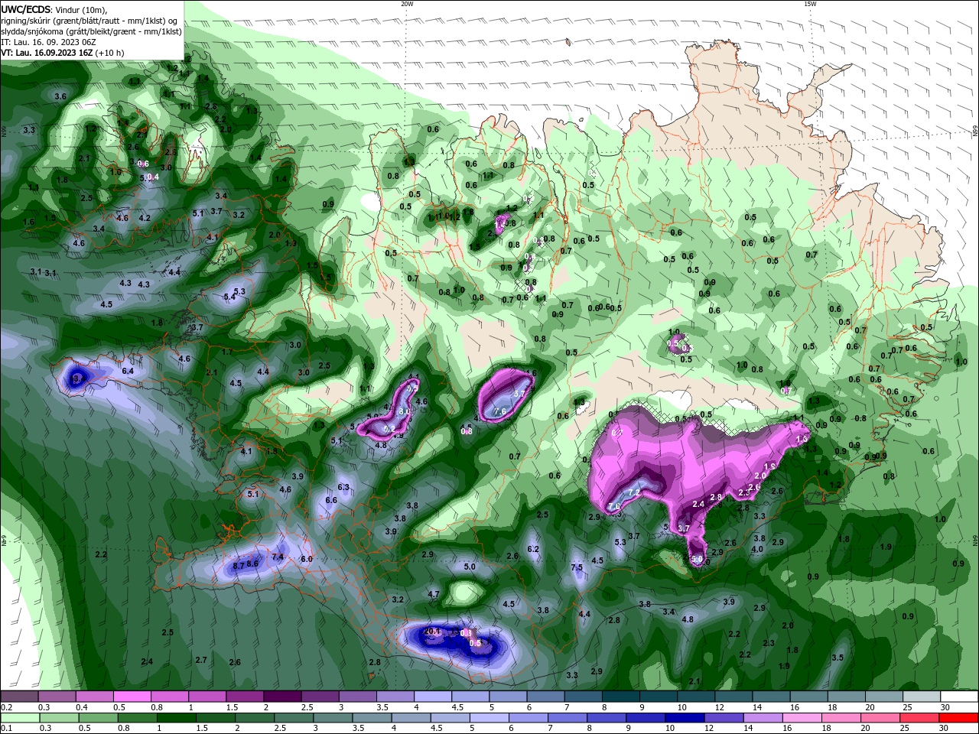Click the 'UWC/ECDS: Vindur (10m),' title line
Screen dimensions: 979x734
pos(54,9)
